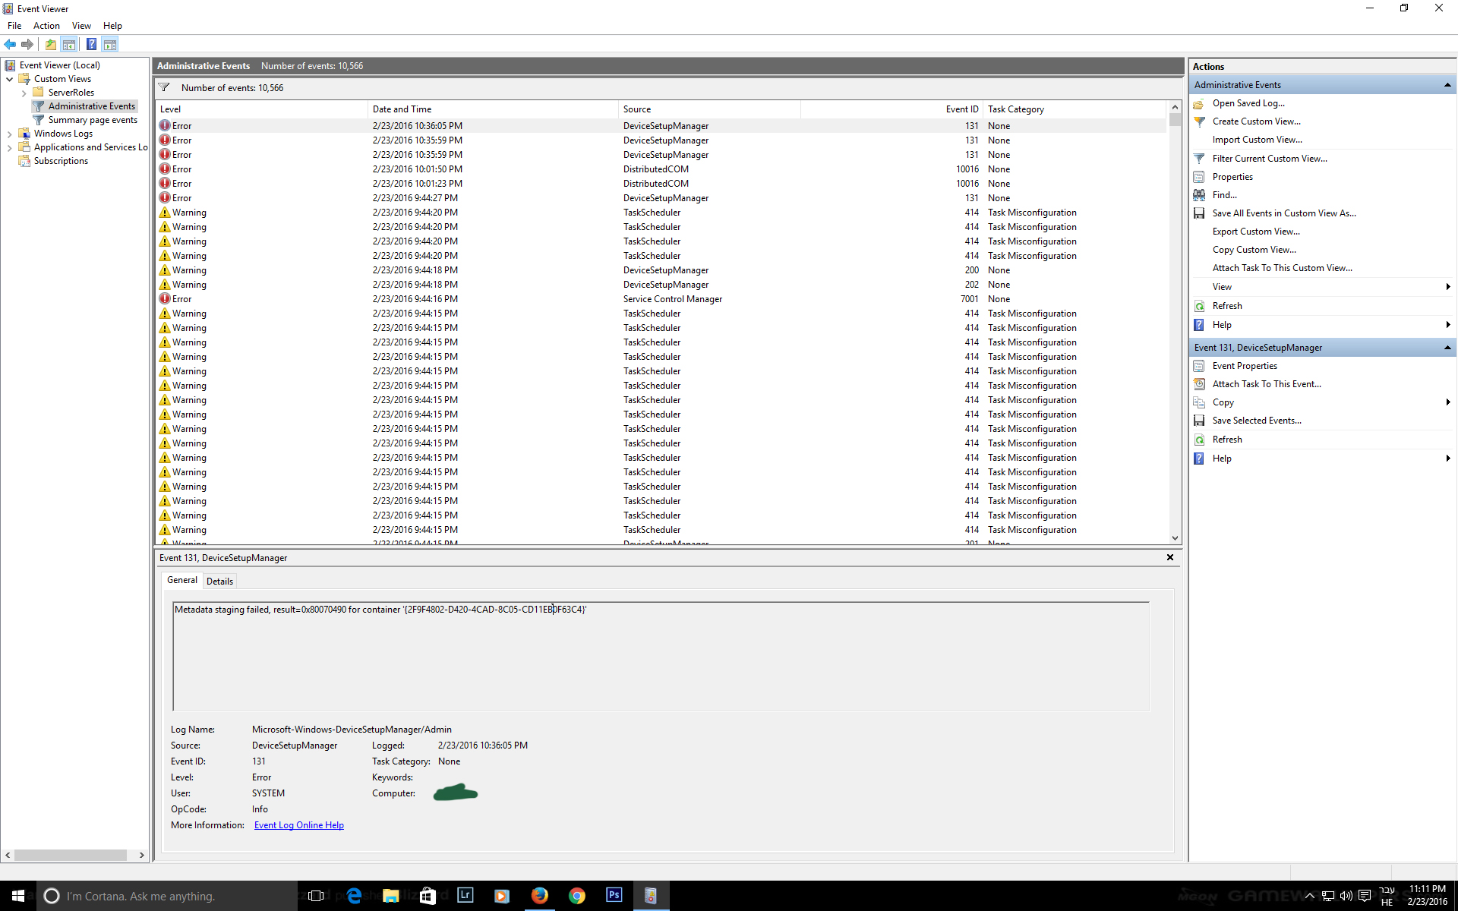Open the View submenu arrow in Actions

click(x=1448, y=287)
